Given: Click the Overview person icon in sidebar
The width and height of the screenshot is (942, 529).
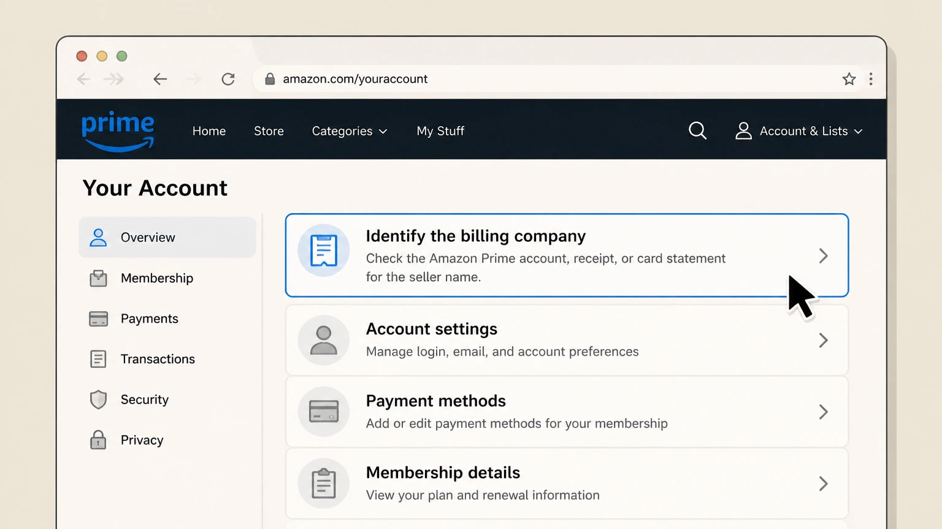Looking at the screenshot, I should tap(98, 237).
